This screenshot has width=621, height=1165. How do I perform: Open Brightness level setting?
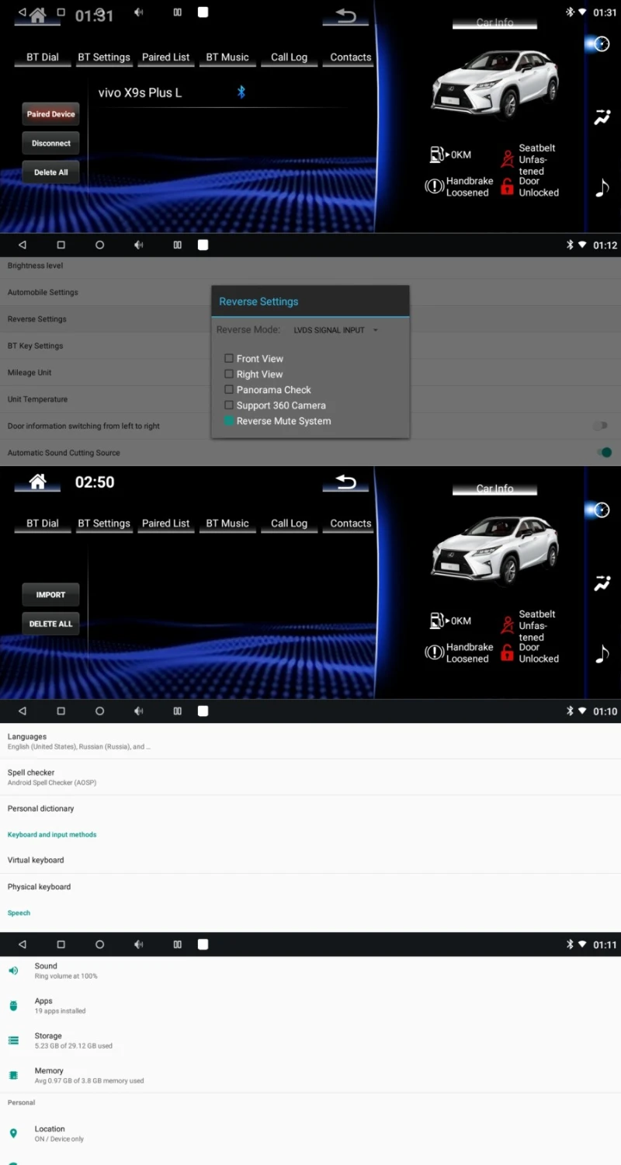point(310,266)
